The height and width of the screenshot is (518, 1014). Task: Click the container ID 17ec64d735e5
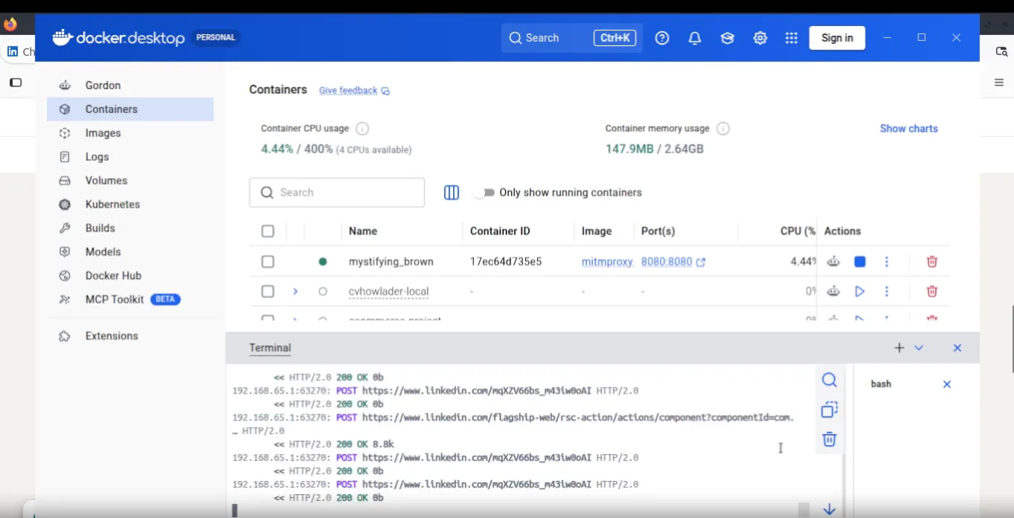(506, 262)
